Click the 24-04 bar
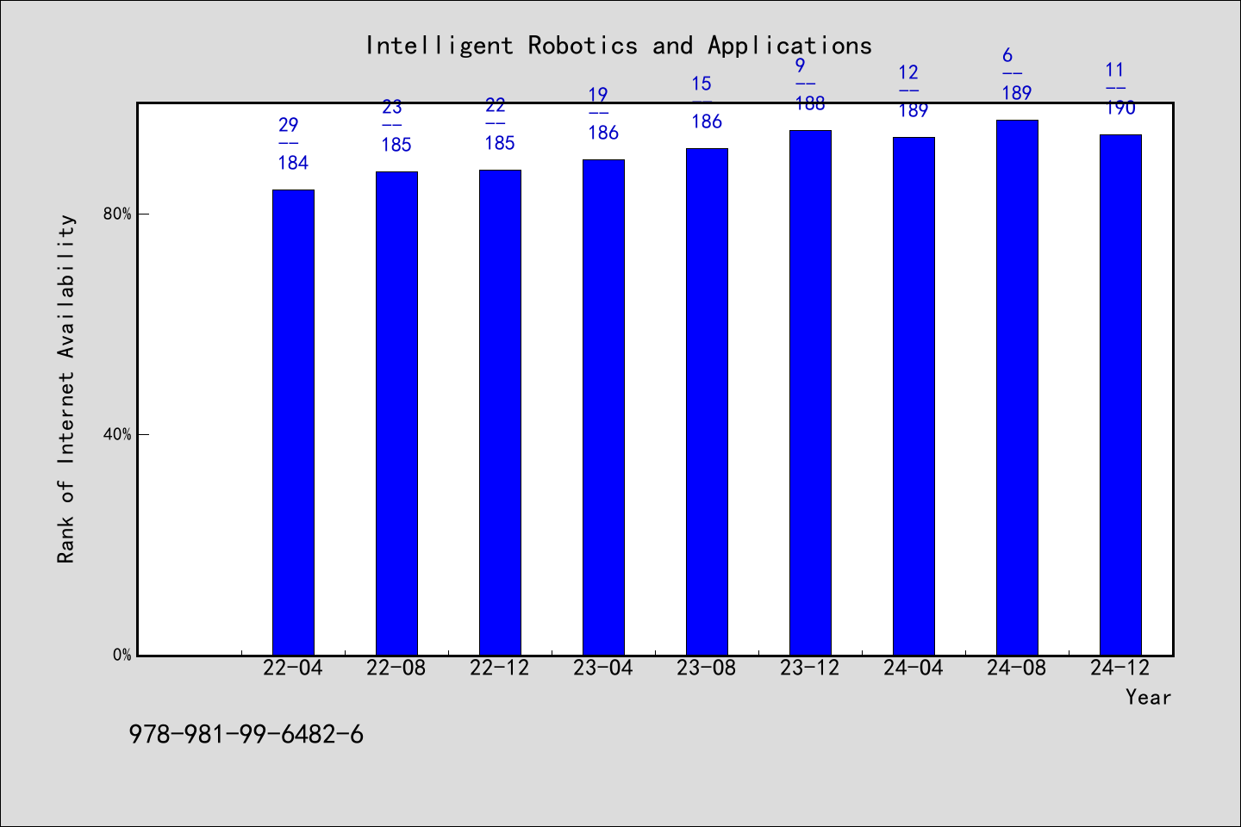 tap(914, 396)
